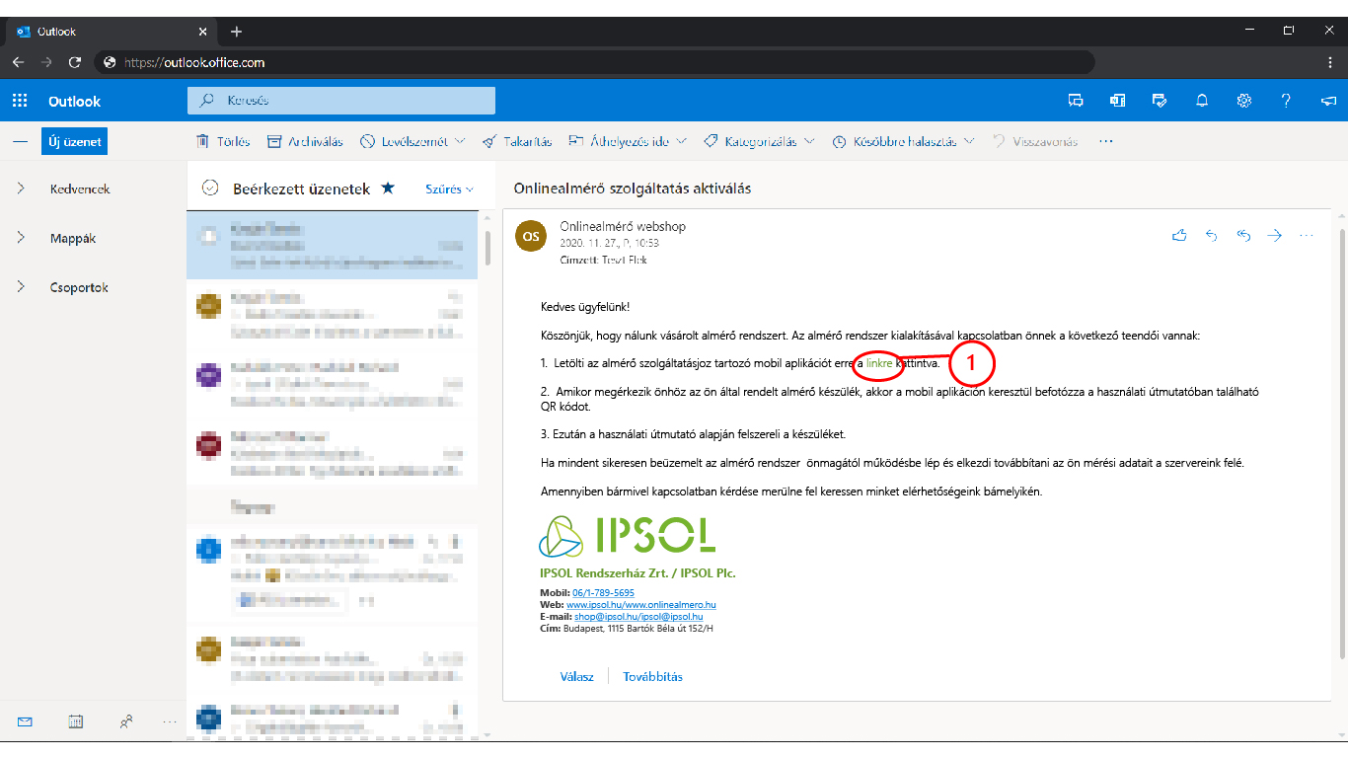The image size is (1348, 758).
Task: Click the Visszavonás toolbar button
Action: tap(1035, 142)
